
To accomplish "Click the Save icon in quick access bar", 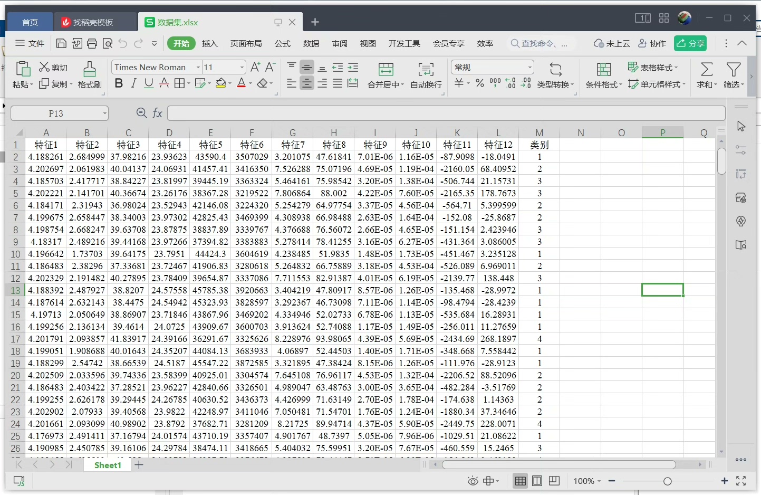I will coord(61,43).
